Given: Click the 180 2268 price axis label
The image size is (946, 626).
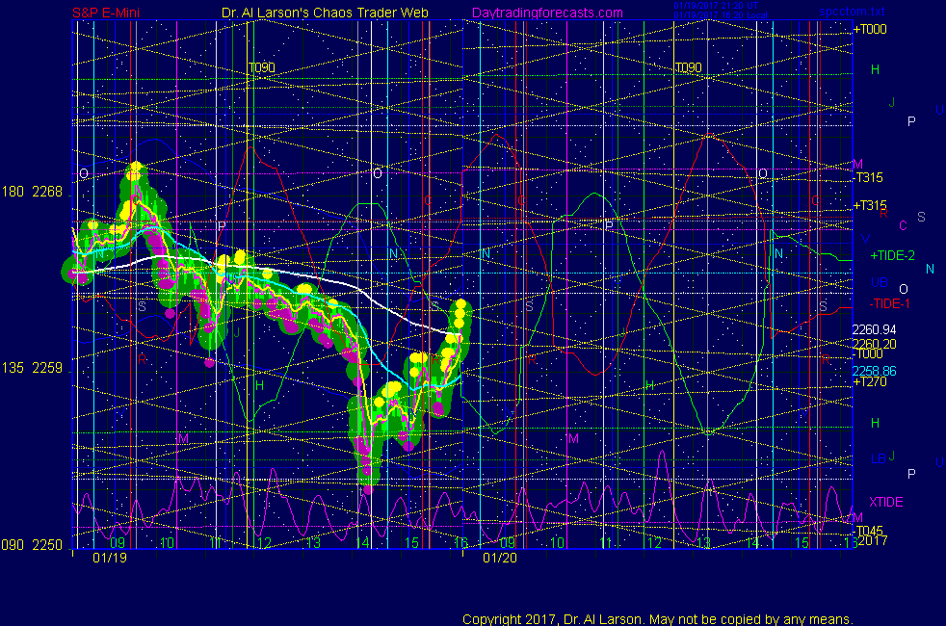Looking at the screenshot, I should click(35, 192).
